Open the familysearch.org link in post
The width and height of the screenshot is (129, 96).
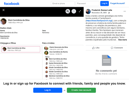pyautogui.click(x=99, y=21)
